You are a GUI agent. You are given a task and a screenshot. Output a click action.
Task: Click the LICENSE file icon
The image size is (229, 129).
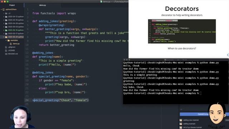pyautogui.click(x=6, y=51)
